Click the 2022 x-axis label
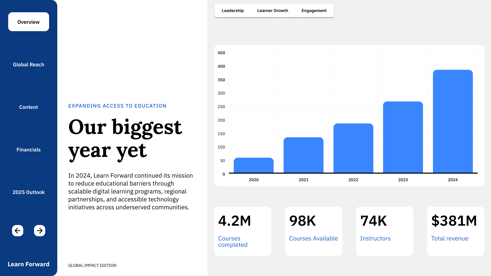The height and width of the screenshot is (276, 491). 353,180
